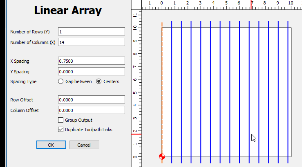Click the Row Offset input field
302x167 pixels.
point(92,100)
